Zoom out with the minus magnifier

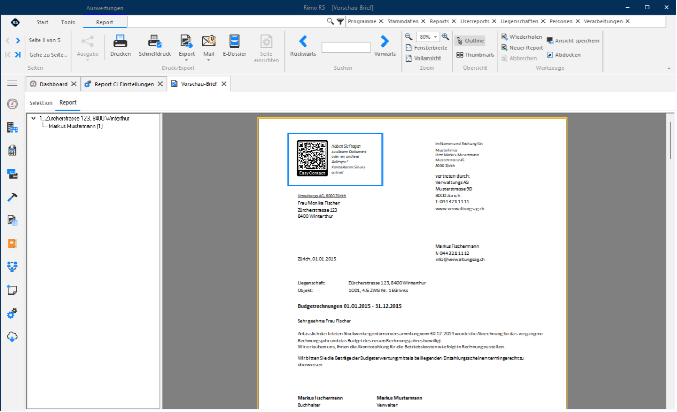[x=408, y=37]
